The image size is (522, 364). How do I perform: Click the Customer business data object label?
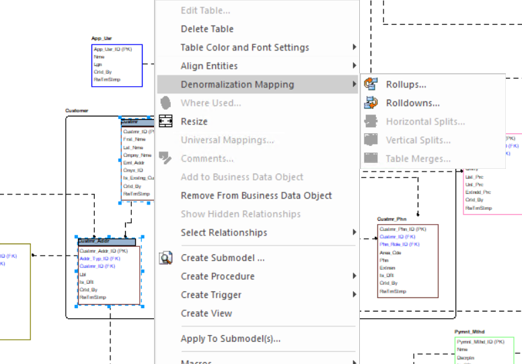[77, 110]
